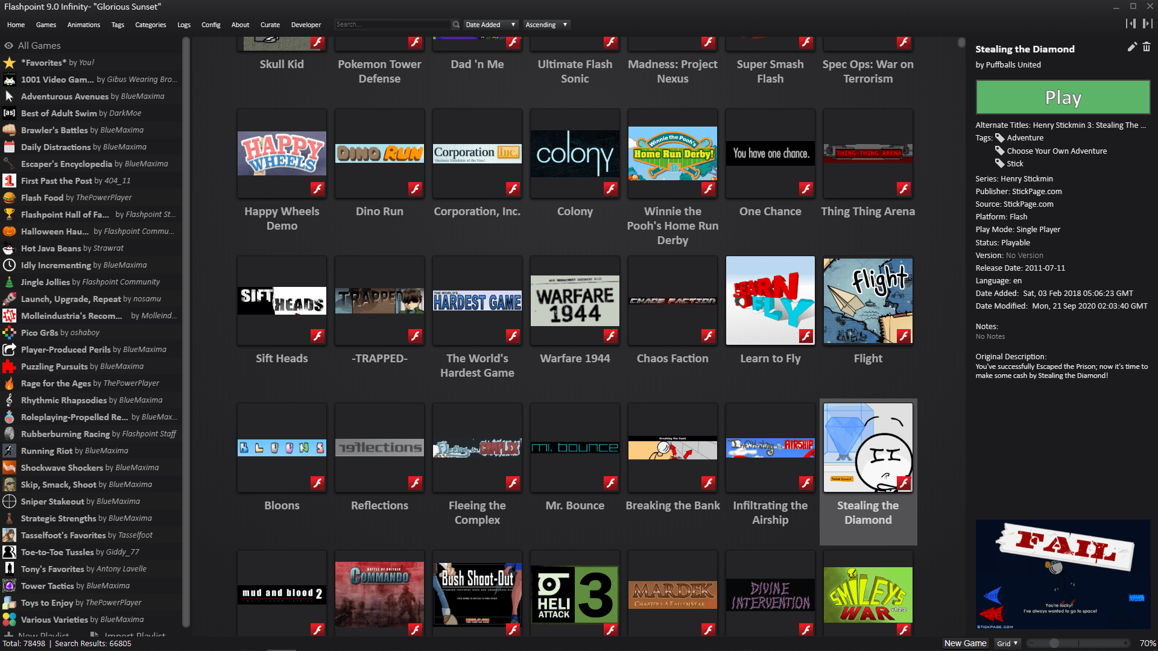
Task: Open the Curate menu in the top navigation
Action: click(270, 25)
